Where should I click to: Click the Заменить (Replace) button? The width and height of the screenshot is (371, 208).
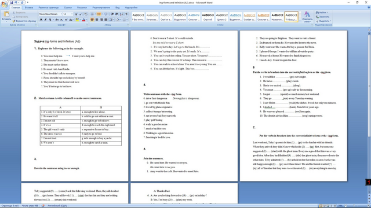point(322,17)
